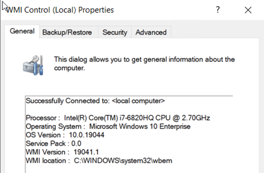The width and height of the screenshot is (264, 173).
Task: Click the WMI Version 19041.1 line
Action: point(62,152)
